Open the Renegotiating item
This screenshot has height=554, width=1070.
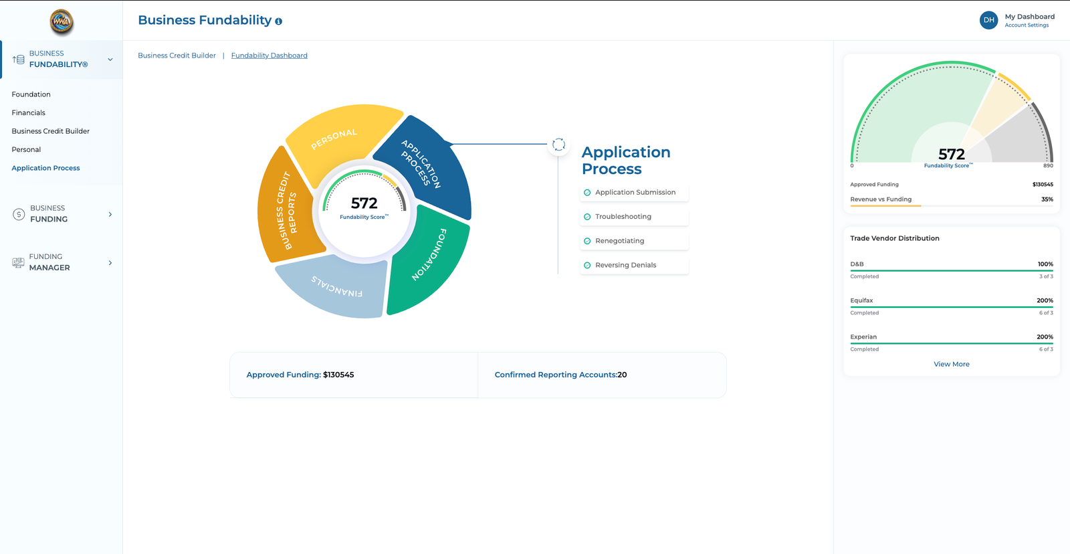[634, 241]
